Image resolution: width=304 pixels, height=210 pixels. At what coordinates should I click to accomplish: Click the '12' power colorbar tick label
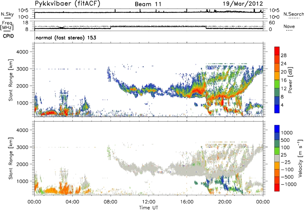[x=283, y=89]
